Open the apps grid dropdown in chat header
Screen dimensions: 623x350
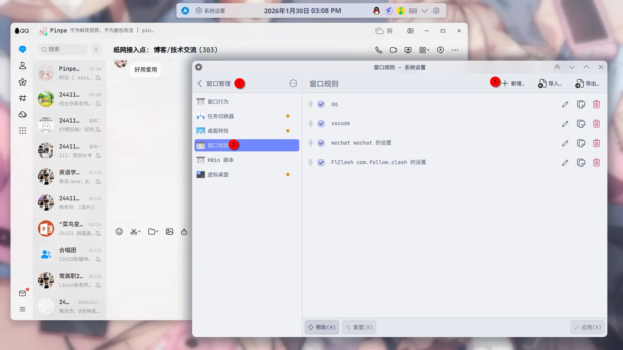pyautogui.click(x=424, y=50)
